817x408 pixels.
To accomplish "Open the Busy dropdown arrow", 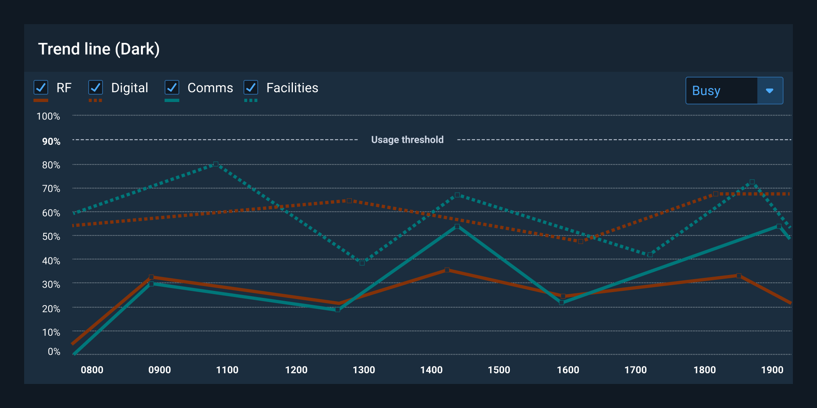I will [x=770, y=91].
